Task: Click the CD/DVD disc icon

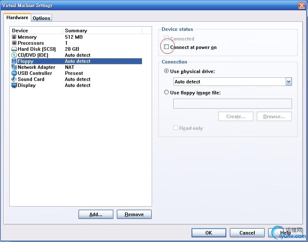Action: point(14,55)
